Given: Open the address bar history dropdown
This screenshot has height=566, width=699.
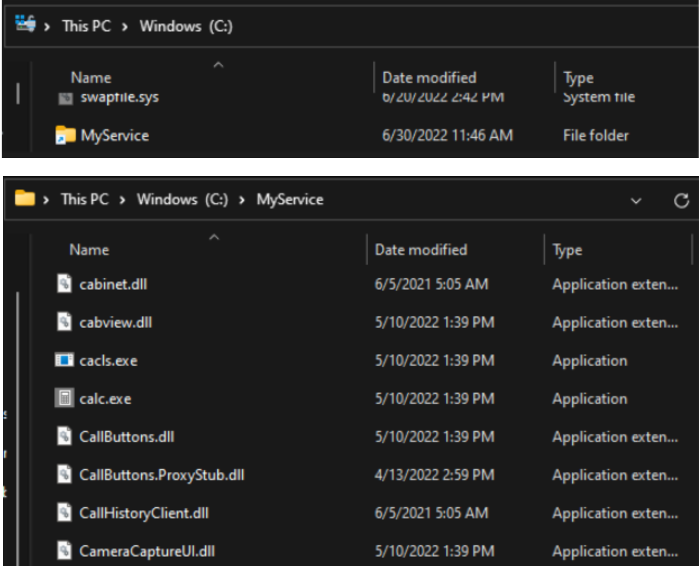Looking at the screenshot, I should point(636,201).
